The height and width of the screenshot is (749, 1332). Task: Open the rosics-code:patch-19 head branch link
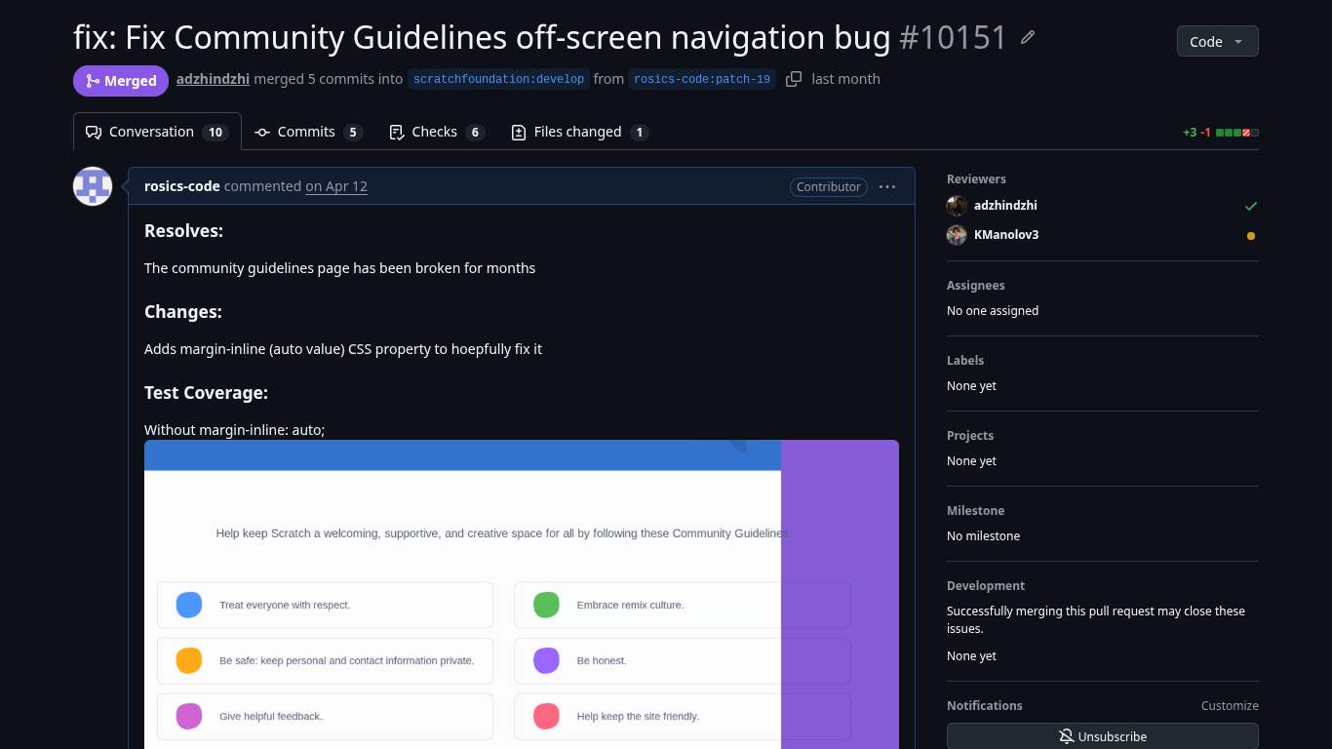click(x=702, y=79)
